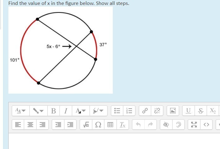This screenshot has height=149, width=220.
Task: Open the background highlight color dropdown
Action: (x=98, y=110)
